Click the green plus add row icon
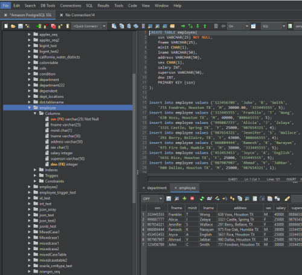 pos(184,198)
